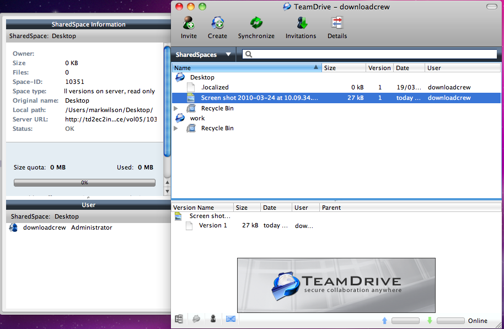Select the Screen shot row in version pane
The height and width of the screenshot is (329, 504).
[x=336, y=216]
